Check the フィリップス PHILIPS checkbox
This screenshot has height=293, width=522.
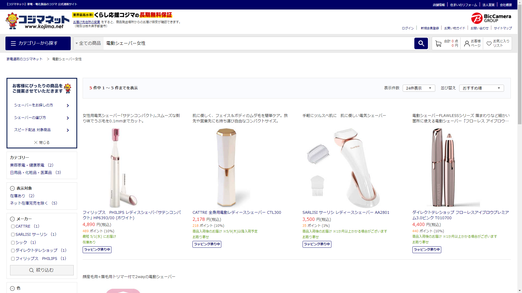pos(13,259)
